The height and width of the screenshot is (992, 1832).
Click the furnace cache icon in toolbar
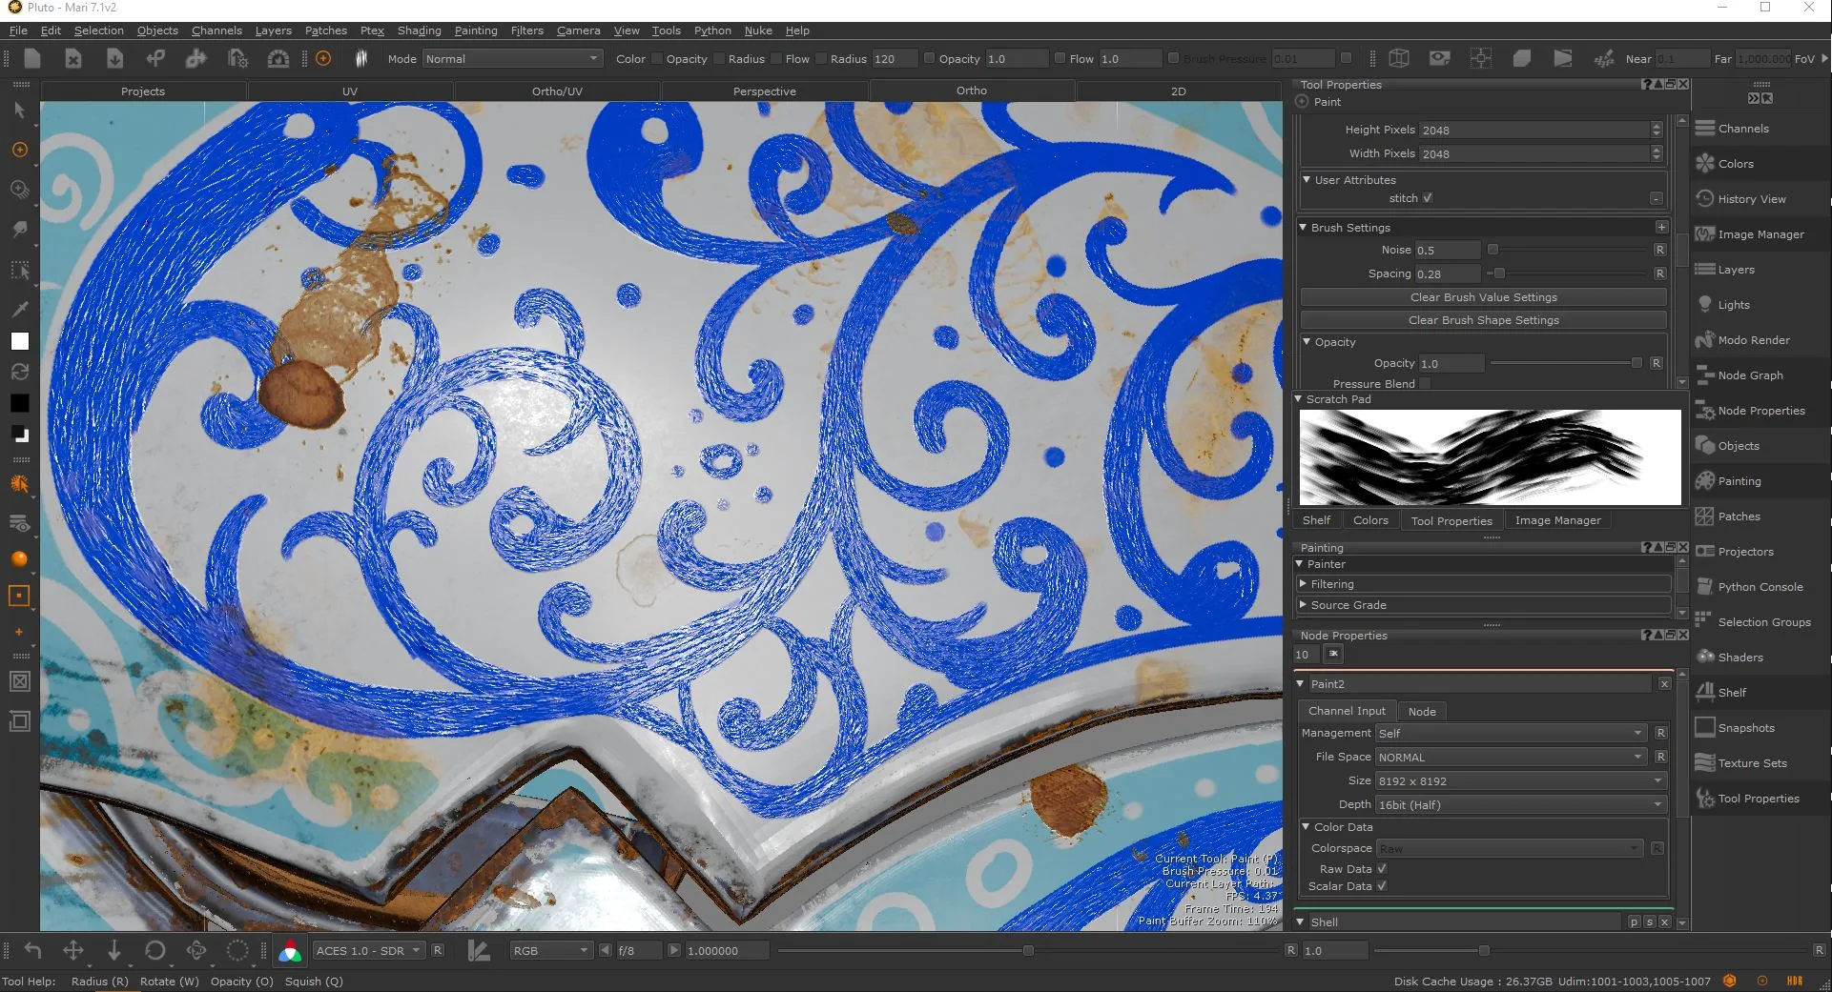(x=278, y=59)
